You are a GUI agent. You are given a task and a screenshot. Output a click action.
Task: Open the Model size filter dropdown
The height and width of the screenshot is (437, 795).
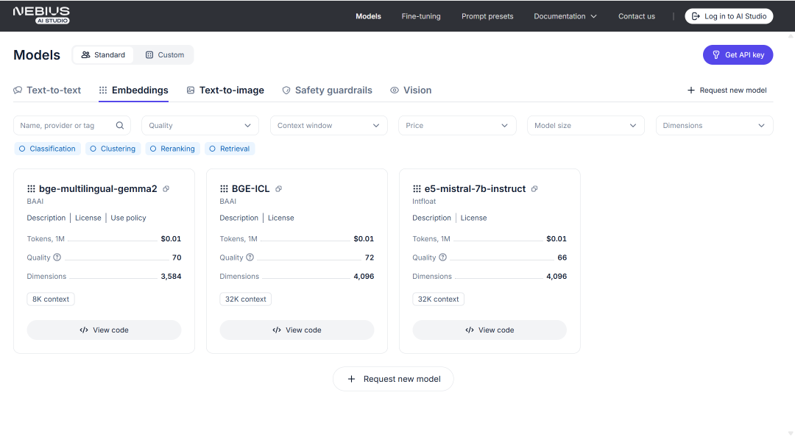[x=586, y=125]
